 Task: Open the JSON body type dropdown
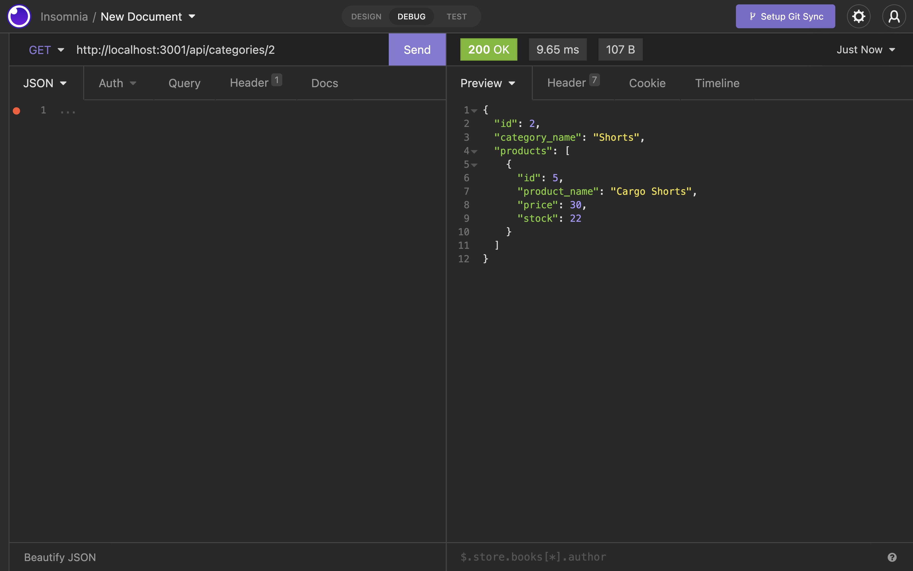(45, 83)
